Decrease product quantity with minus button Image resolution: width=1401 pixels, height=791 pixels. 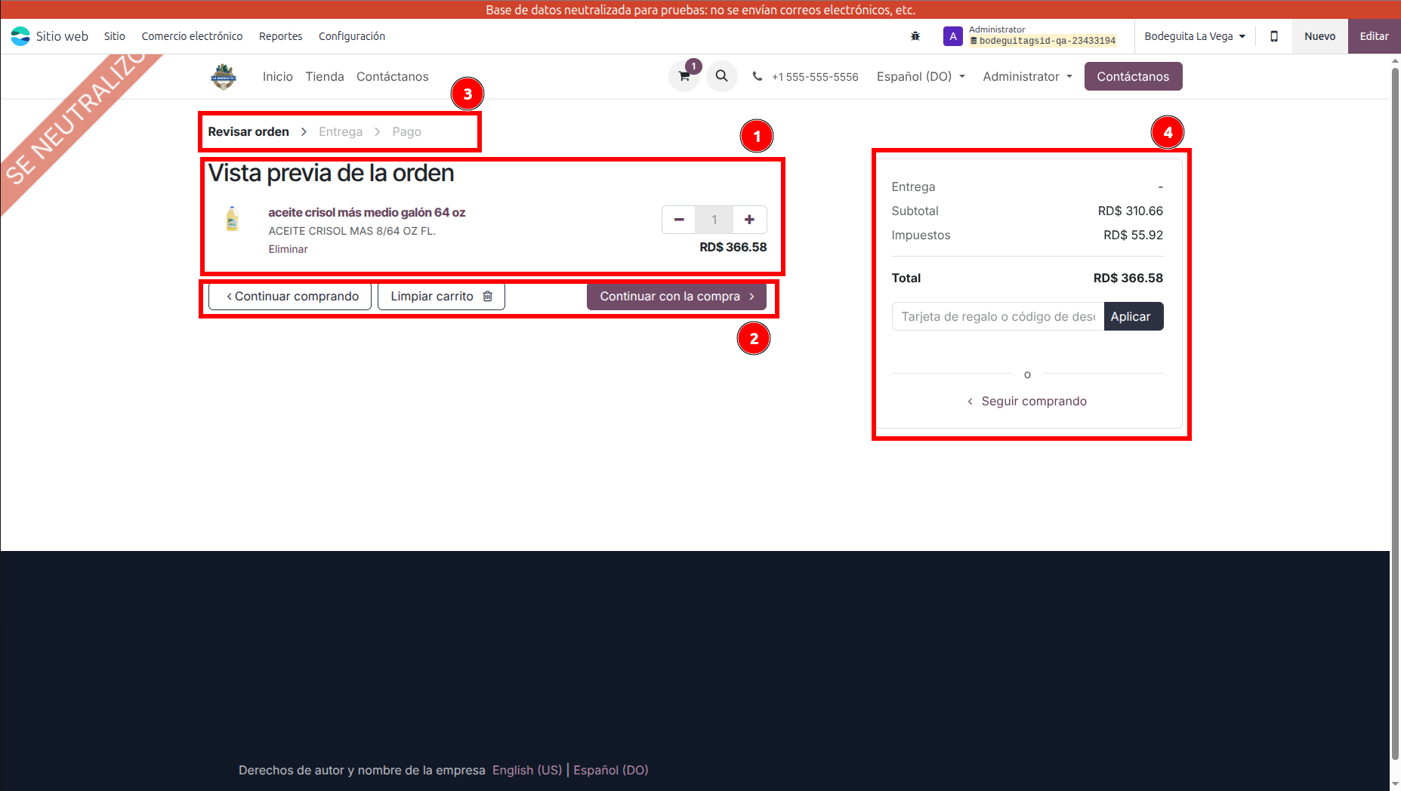tap(679, 220)
